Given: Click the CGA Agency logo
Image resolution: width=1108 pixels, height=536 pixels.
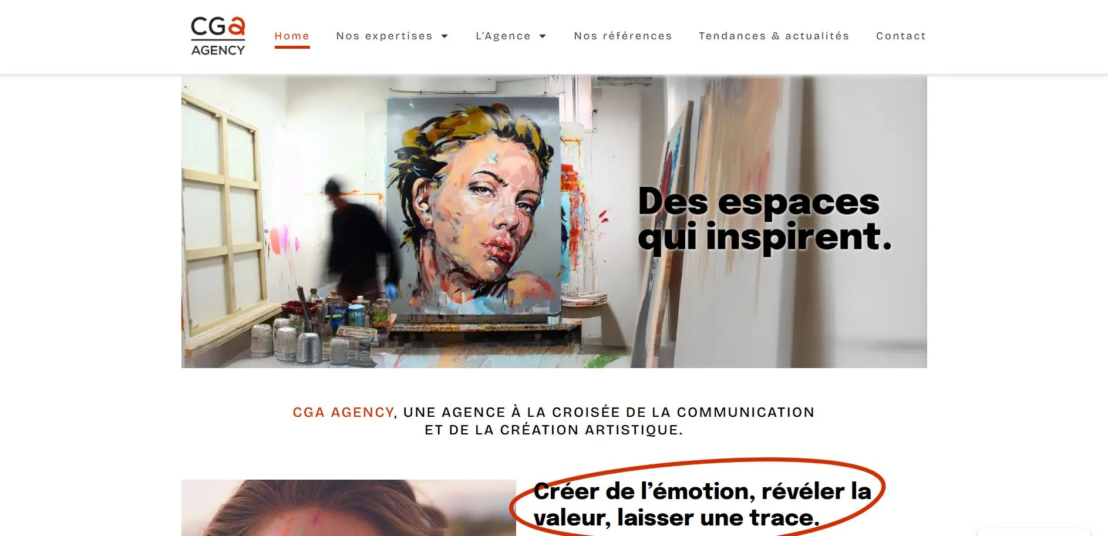Looking at the screenshot, I should click(218, 36).
